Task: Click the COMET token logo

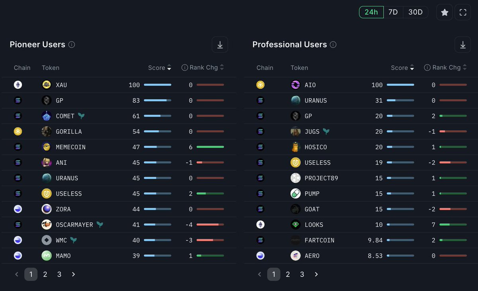Action: click(47, 116)
